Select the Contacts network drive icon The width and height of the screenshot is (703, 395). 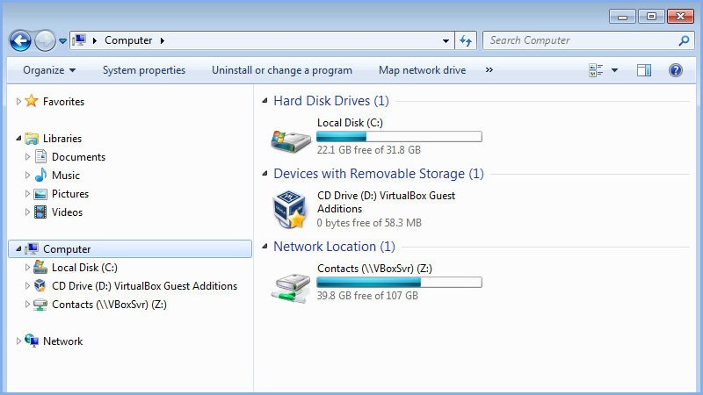291,287
